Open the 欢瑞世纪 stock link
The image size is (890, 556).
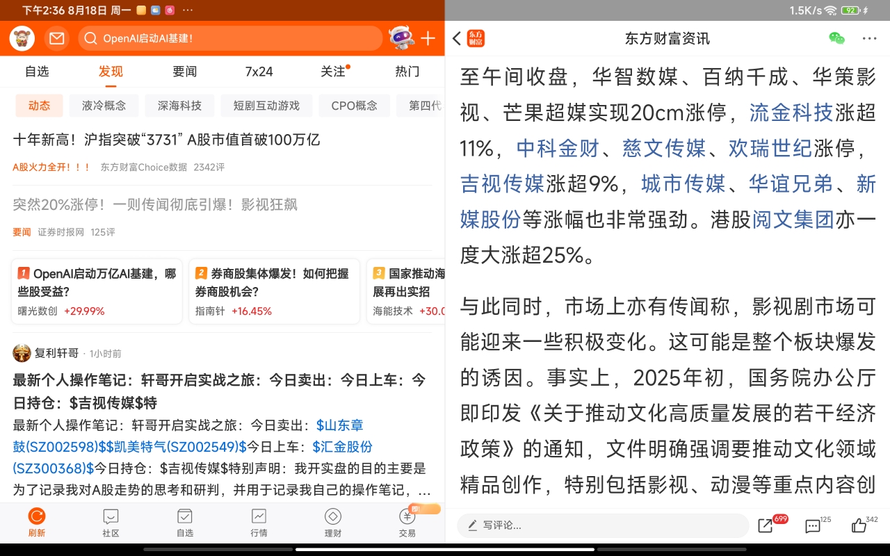click(770, 148)
